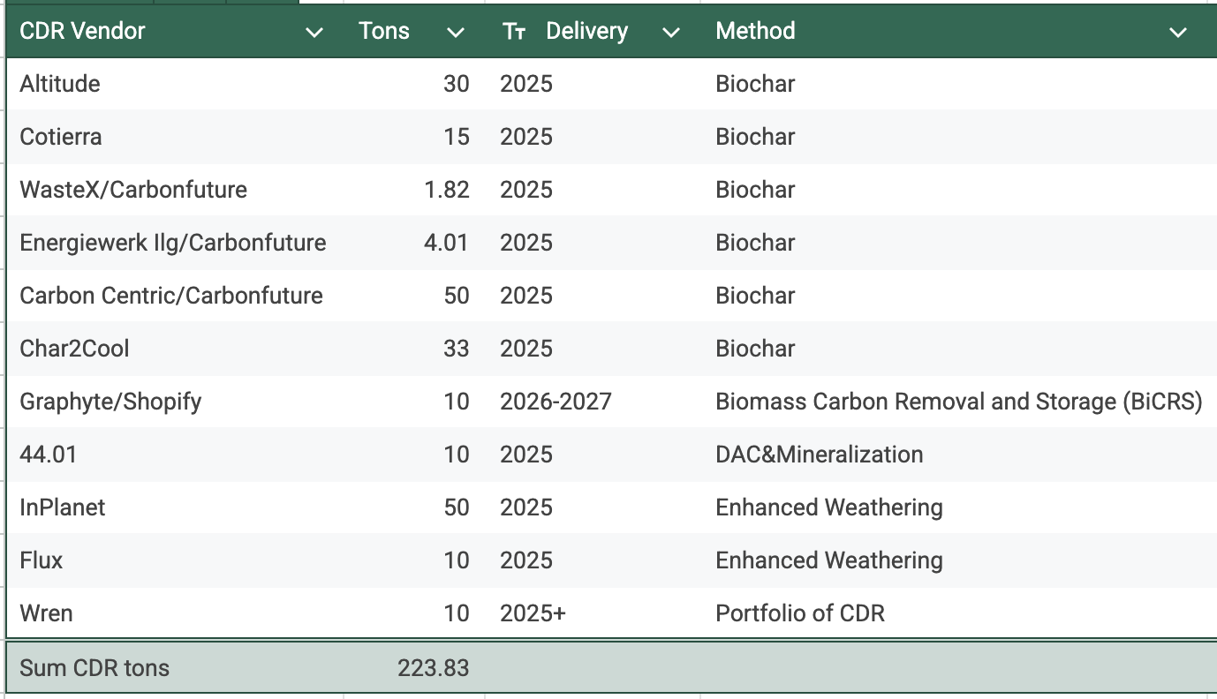The height and width of the screenshot is (699, 1217).
Task: Select Altitude's Biochar method cell
Action: [959, 84]
